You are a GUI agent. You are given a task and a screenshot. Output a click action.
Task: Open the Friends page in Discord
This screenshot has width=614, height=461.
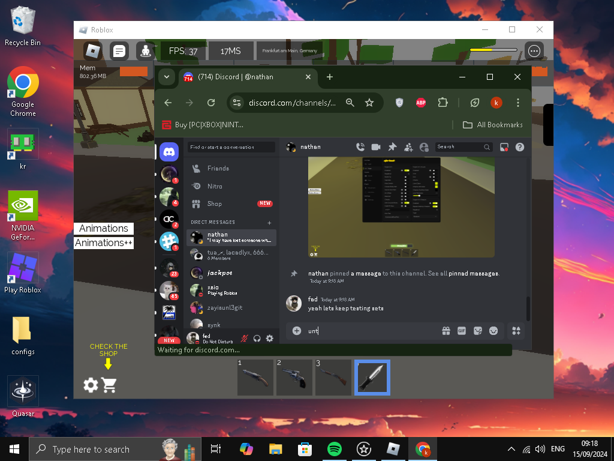point(231,168)
